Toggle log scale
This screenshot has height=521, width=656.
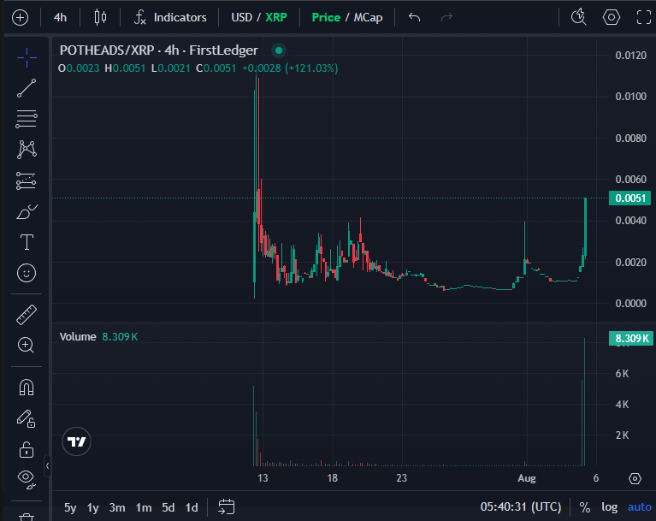610,507
